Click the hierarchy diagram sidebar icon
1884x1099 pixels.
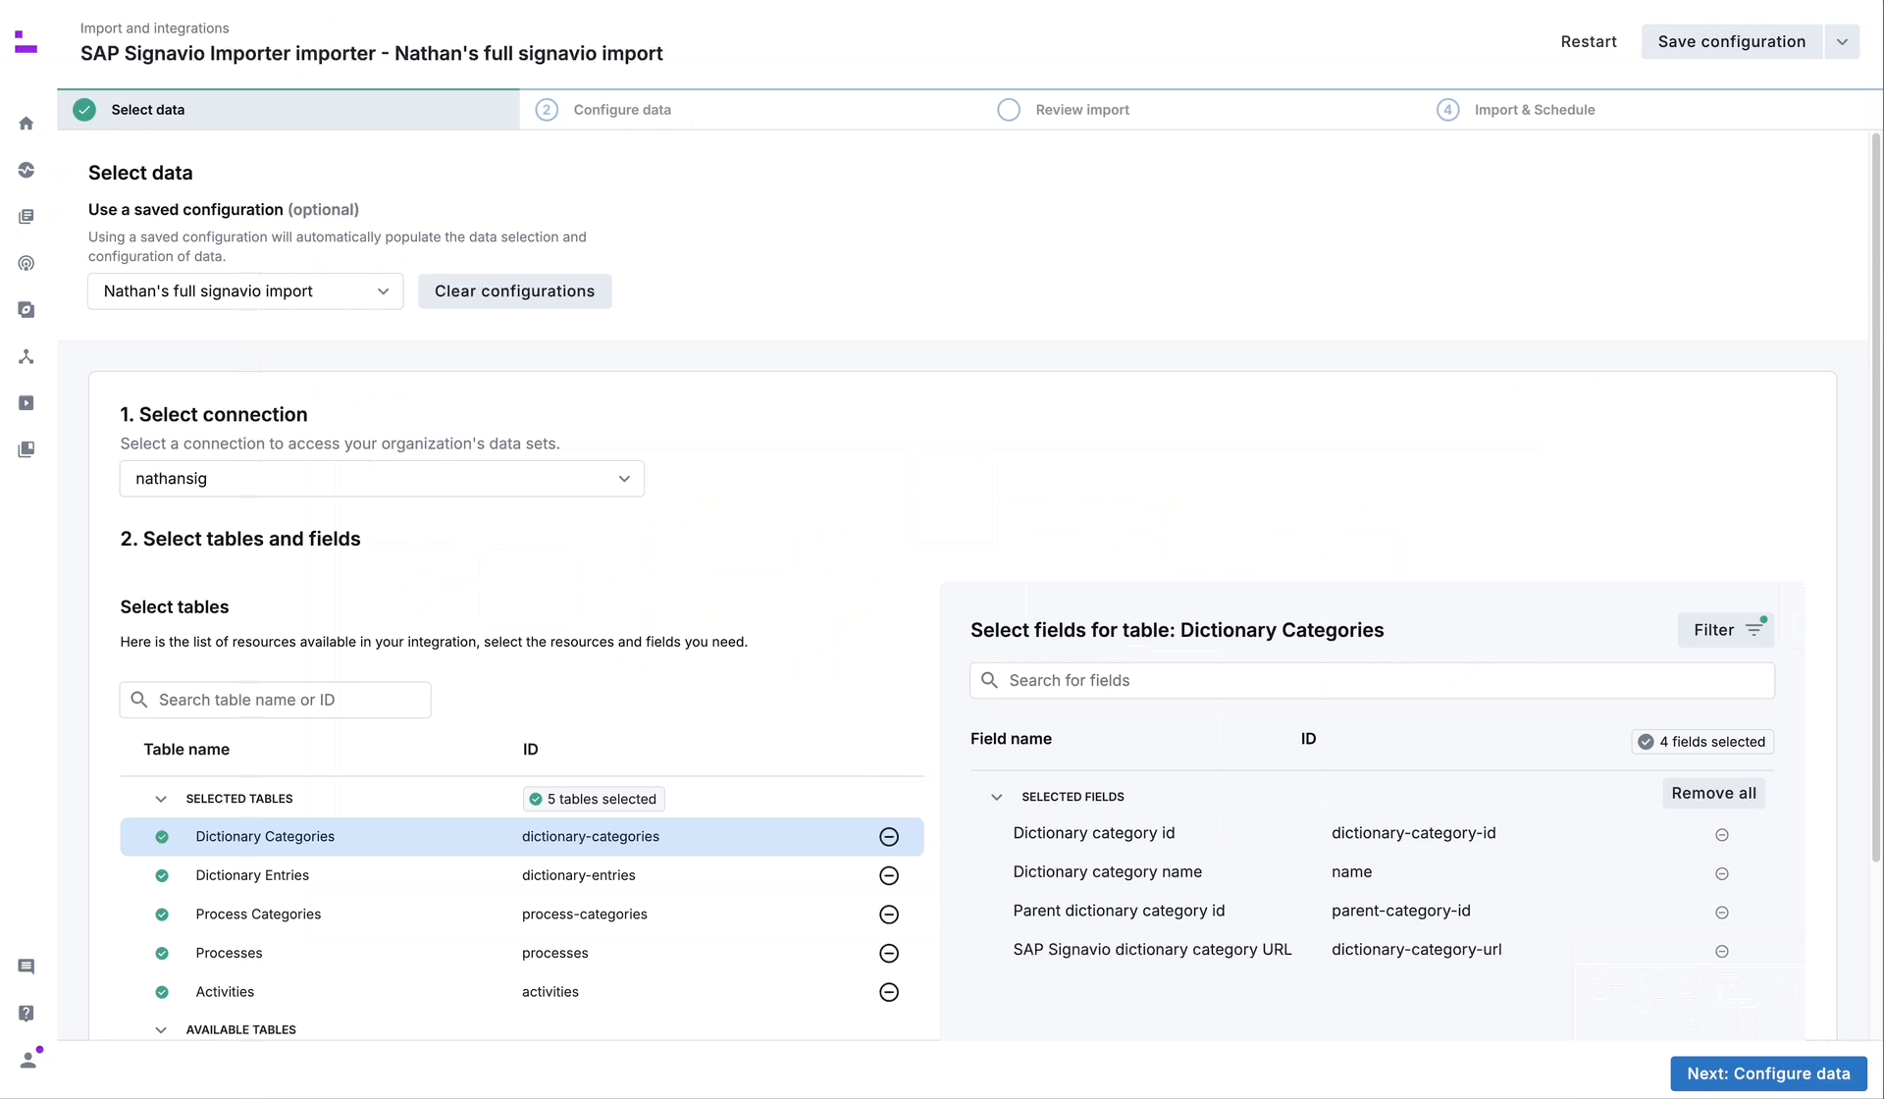(x=26, y=356)
